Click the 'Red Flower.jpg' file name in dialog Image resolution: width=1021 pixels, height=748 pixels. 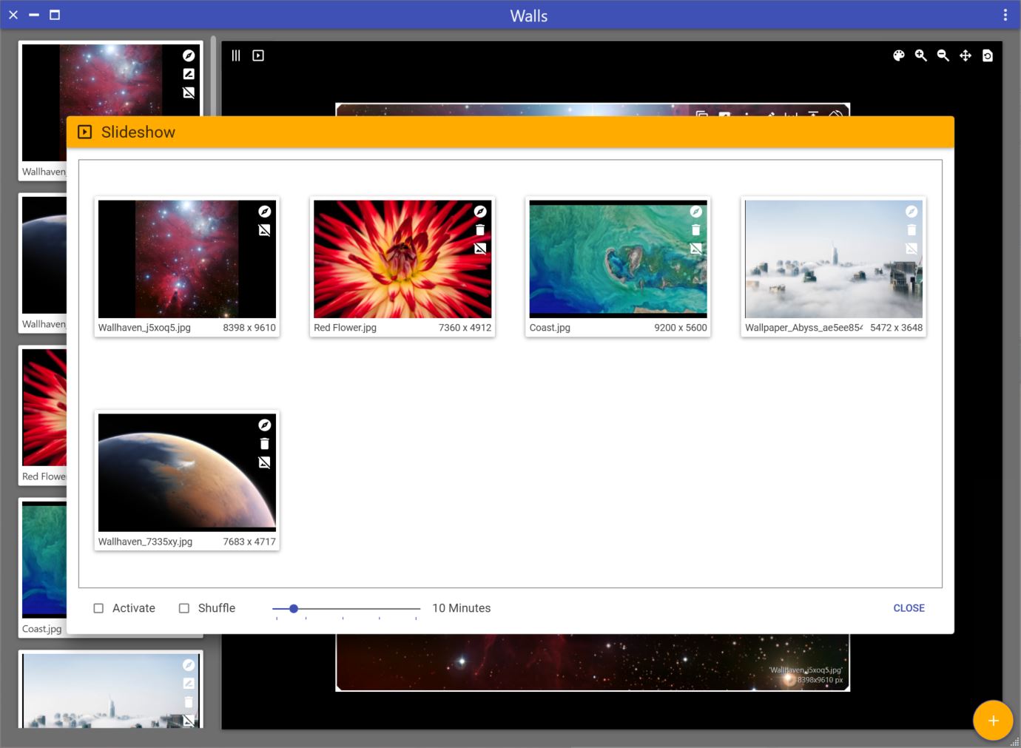[x=345, y=328]
